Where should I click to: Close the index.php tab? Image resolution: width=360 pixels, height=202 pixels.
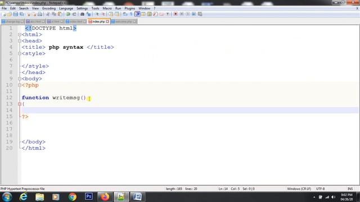pyautogui.click(x=107, y=21)
